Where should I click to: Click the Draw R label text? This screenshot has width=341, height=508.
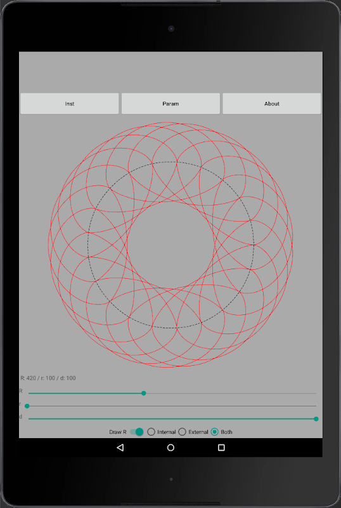(x=118, y=432)
